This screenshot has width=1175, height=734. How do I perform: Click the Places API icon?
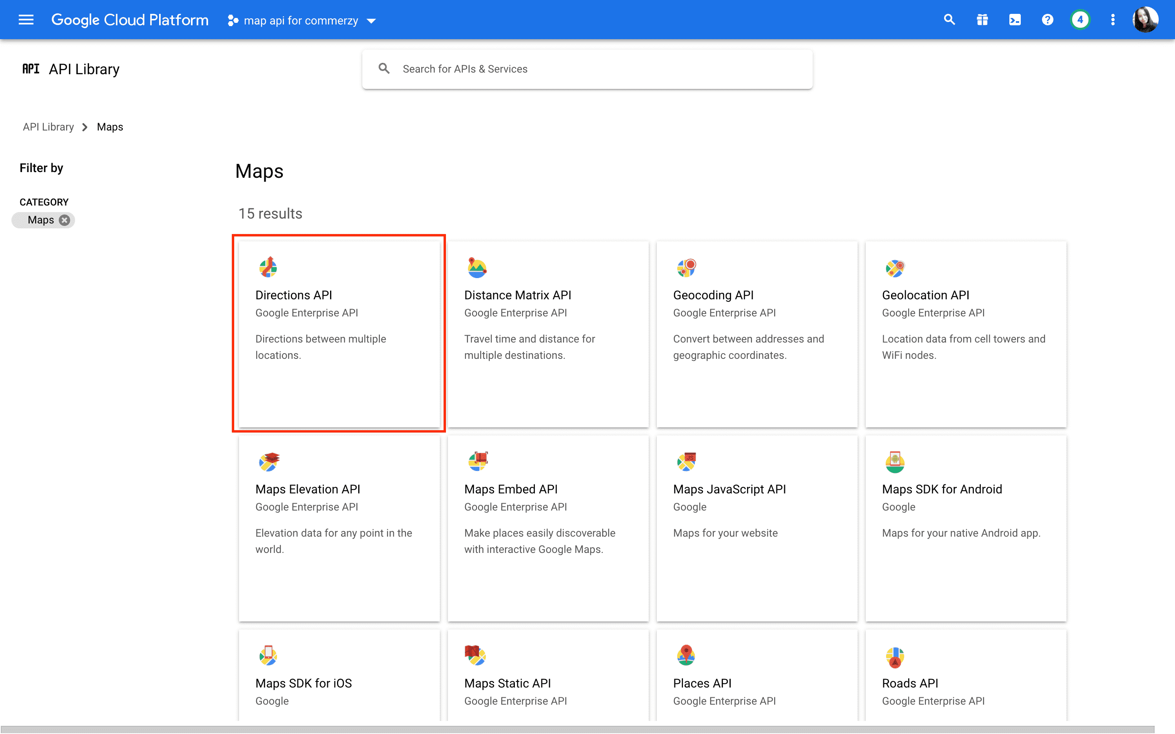tap(686, 655)
